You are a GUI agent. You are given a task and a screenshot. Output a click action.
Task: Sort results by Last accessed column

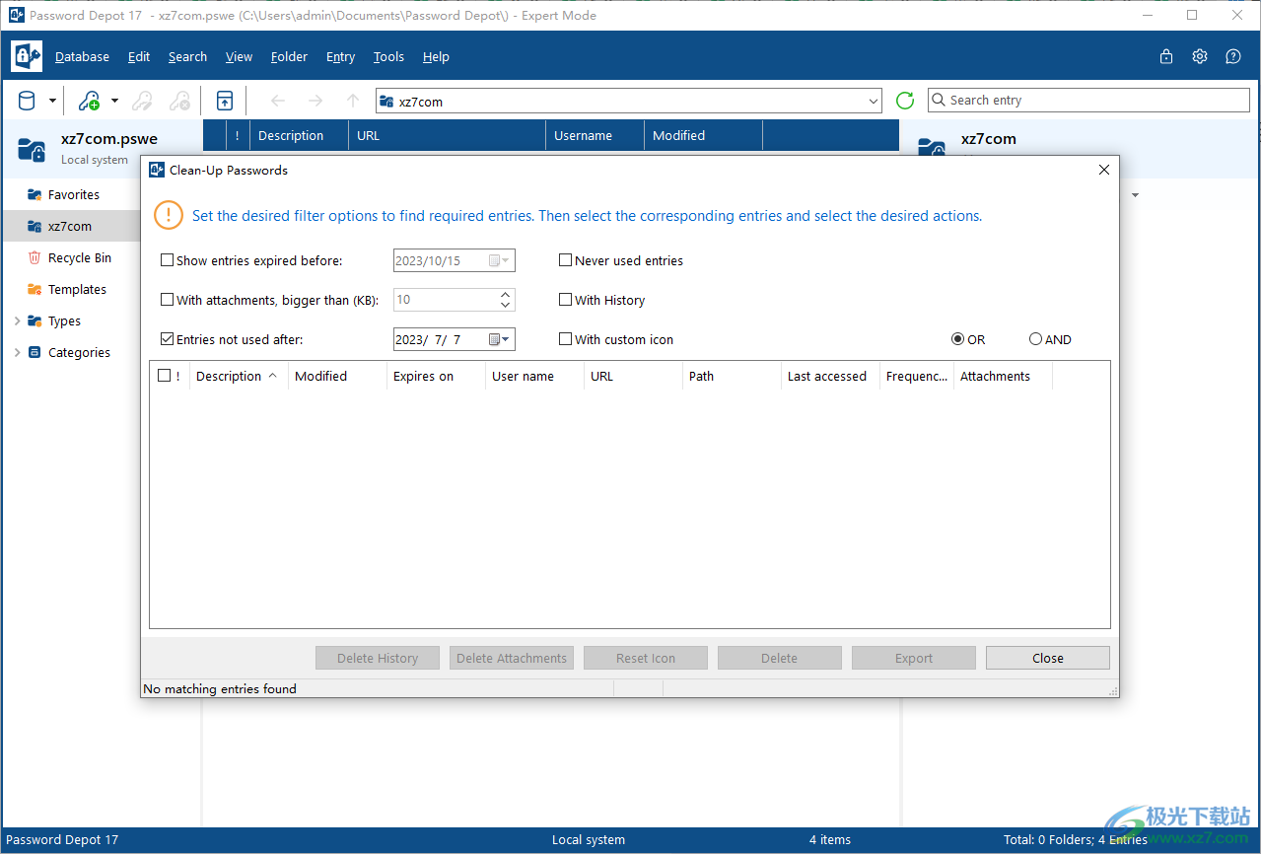pyautogui.click(x=830, y=376)
